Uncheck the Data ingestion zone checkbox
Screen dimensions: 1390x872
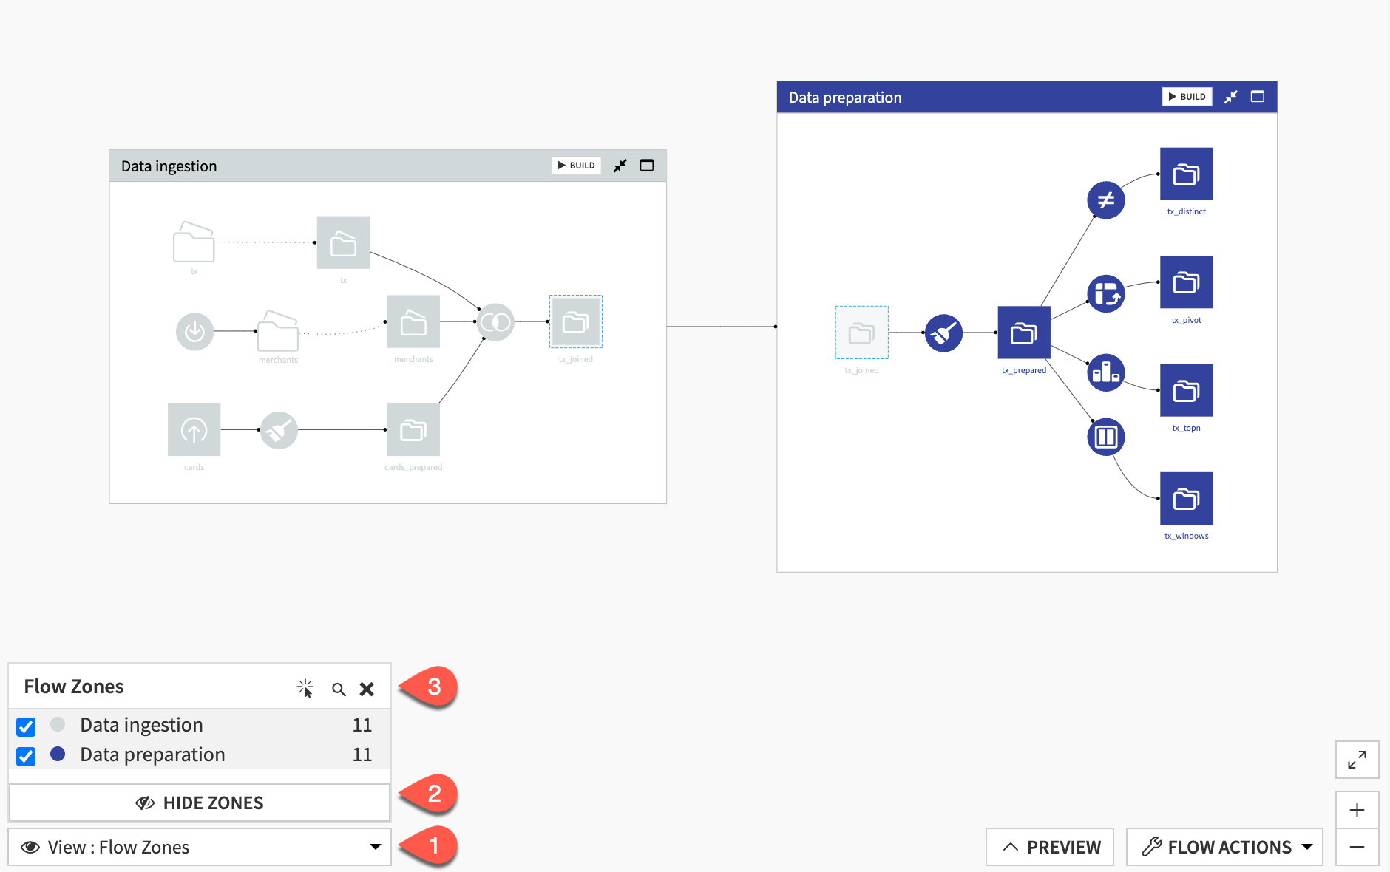point(26,726)
